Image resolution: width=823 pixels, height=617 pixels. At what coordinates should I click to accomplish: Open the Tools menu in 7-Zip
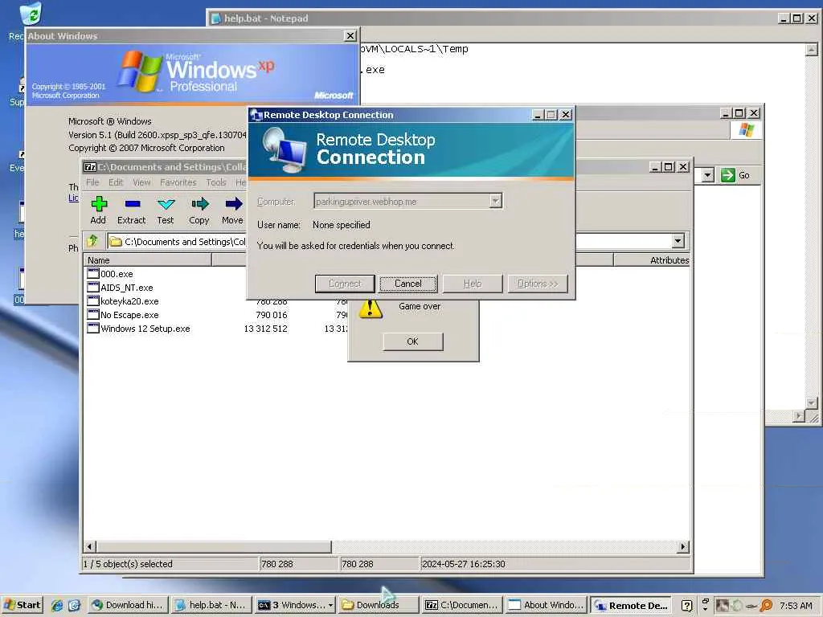(215, 182)
